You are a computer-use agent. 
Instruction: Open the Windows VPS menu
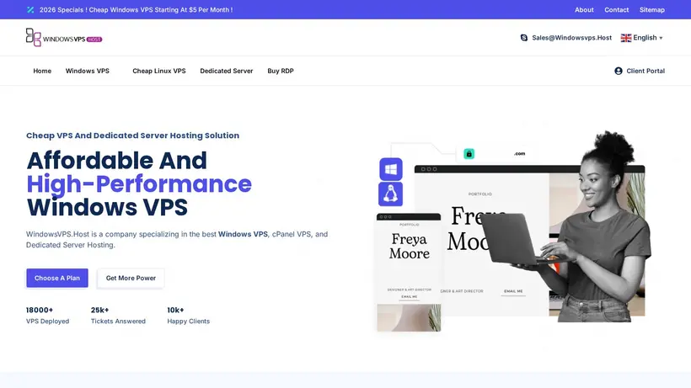[x=88, y=71]
